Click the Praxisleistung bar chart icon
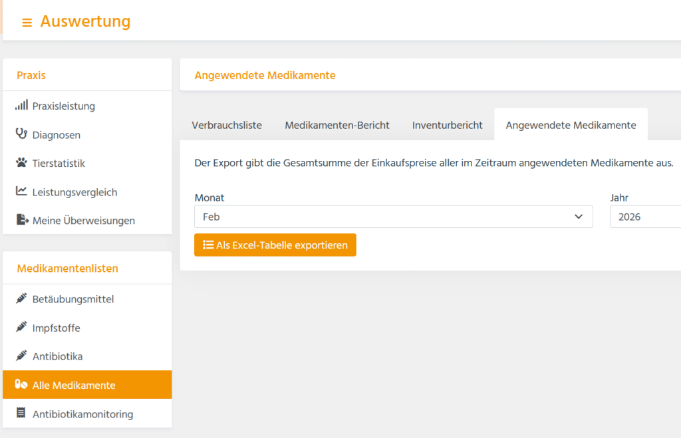681x438 pixels. [x=21, y=106]
